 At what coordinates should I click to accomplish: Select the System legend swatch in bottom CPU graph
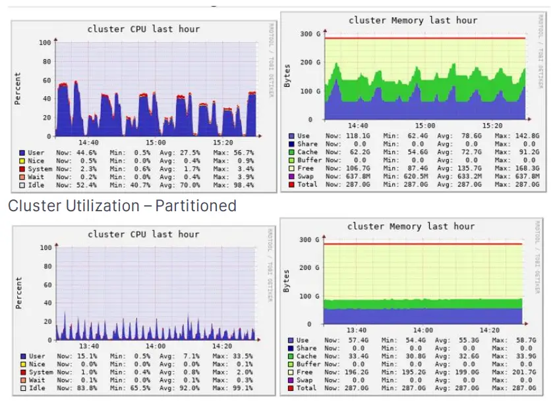pyautogui.click(x=22, y=372)
